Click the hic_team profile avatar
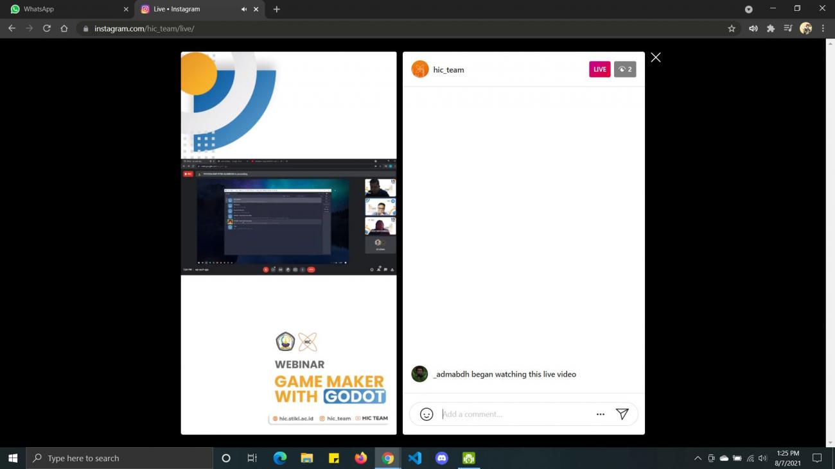The height and width of the screenshot is (469, 835). (420, 69)
